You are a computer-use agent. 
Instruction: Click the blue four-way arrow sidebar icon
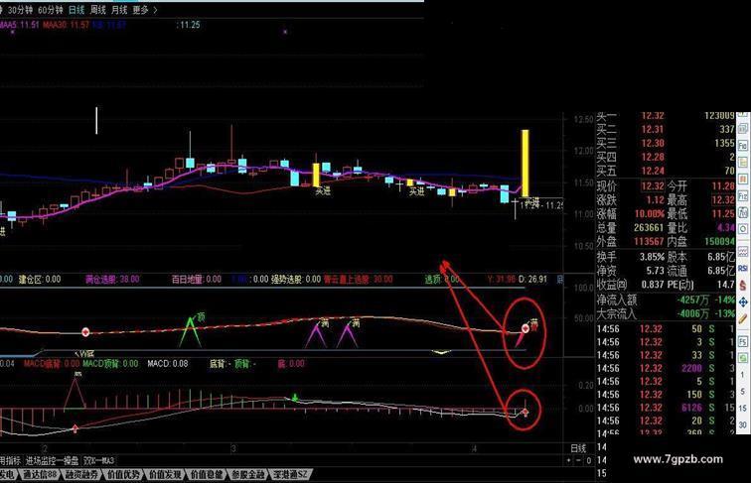(x=743, y=302)
